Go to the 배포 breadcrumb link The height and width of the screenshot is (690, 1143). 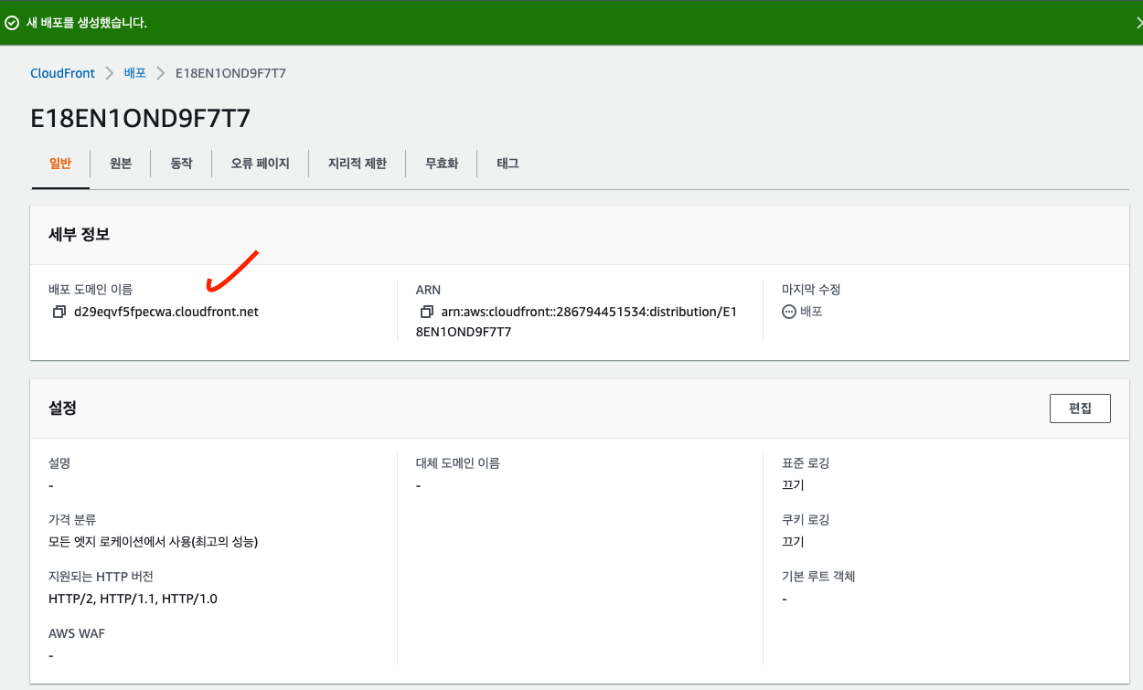[135, 73]
